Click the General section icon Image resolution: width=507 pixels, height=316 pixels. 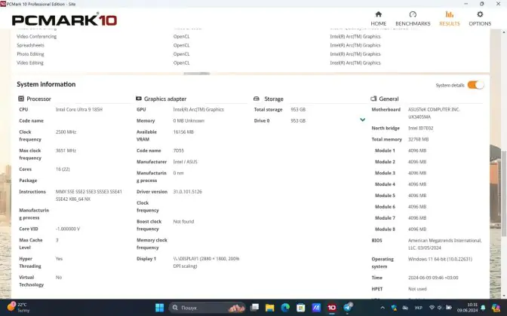point(373,99)
